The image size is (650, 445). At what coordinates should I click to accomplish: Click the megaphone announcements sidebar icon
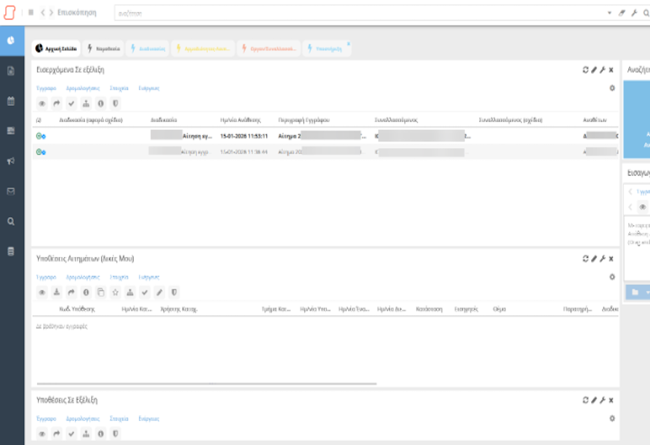point(11,161)
